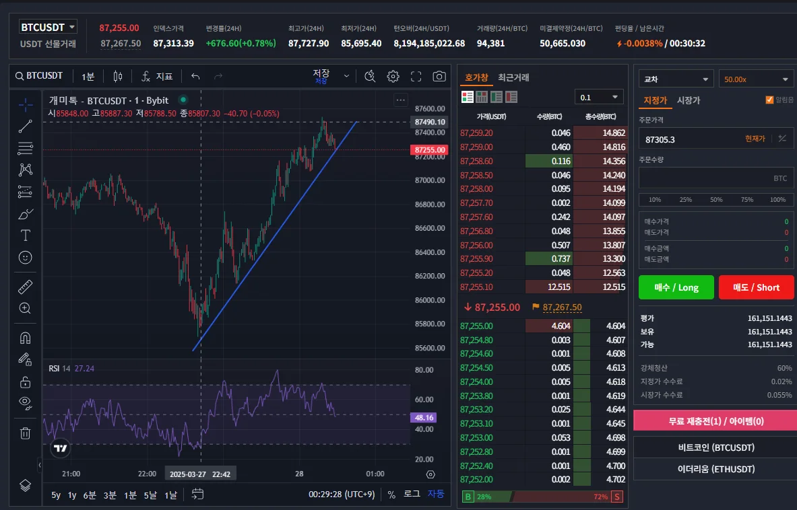Open the object tree layers icon
Screen dimensions: 797x510
(25, 485)
